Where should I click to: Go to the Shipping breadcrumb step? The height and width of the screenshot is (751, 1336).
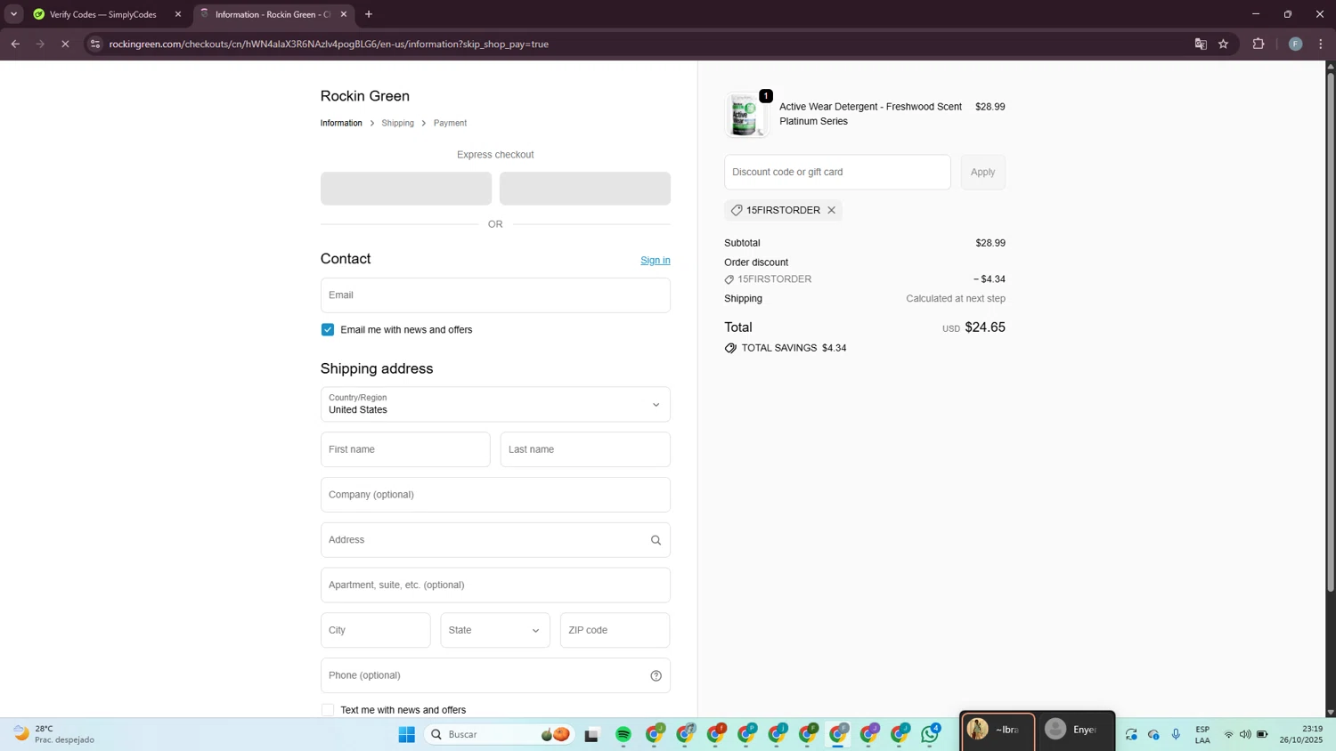(x=397, y=123)
